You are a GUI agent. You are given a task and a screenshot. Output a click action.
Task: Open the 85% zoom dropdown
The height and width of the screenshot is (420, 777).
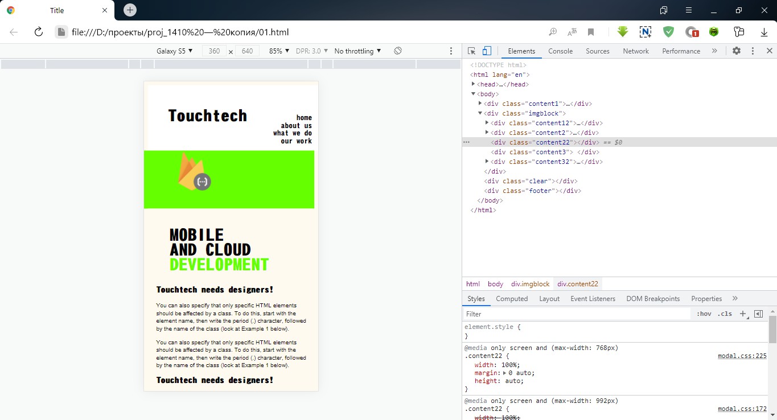(x=279, y=51)
